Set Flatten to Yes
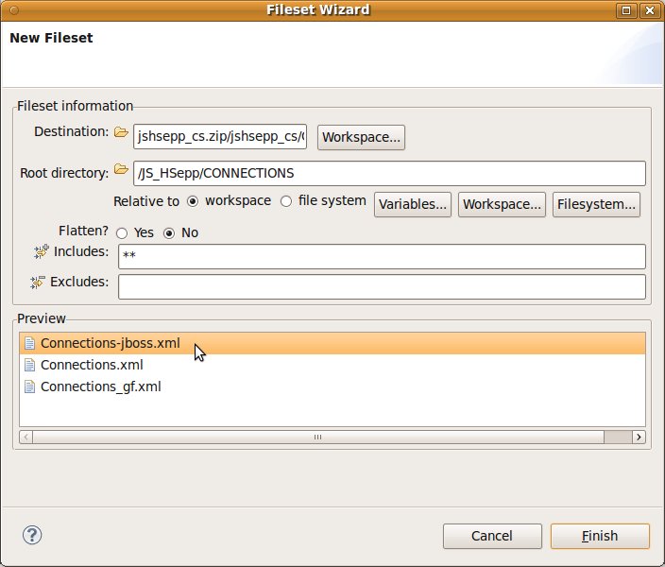 [x=122, y=233]
